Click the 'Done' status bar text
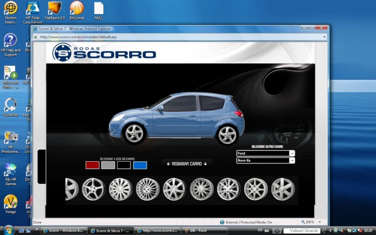This screenshot has height=235, width=376. 37,222
